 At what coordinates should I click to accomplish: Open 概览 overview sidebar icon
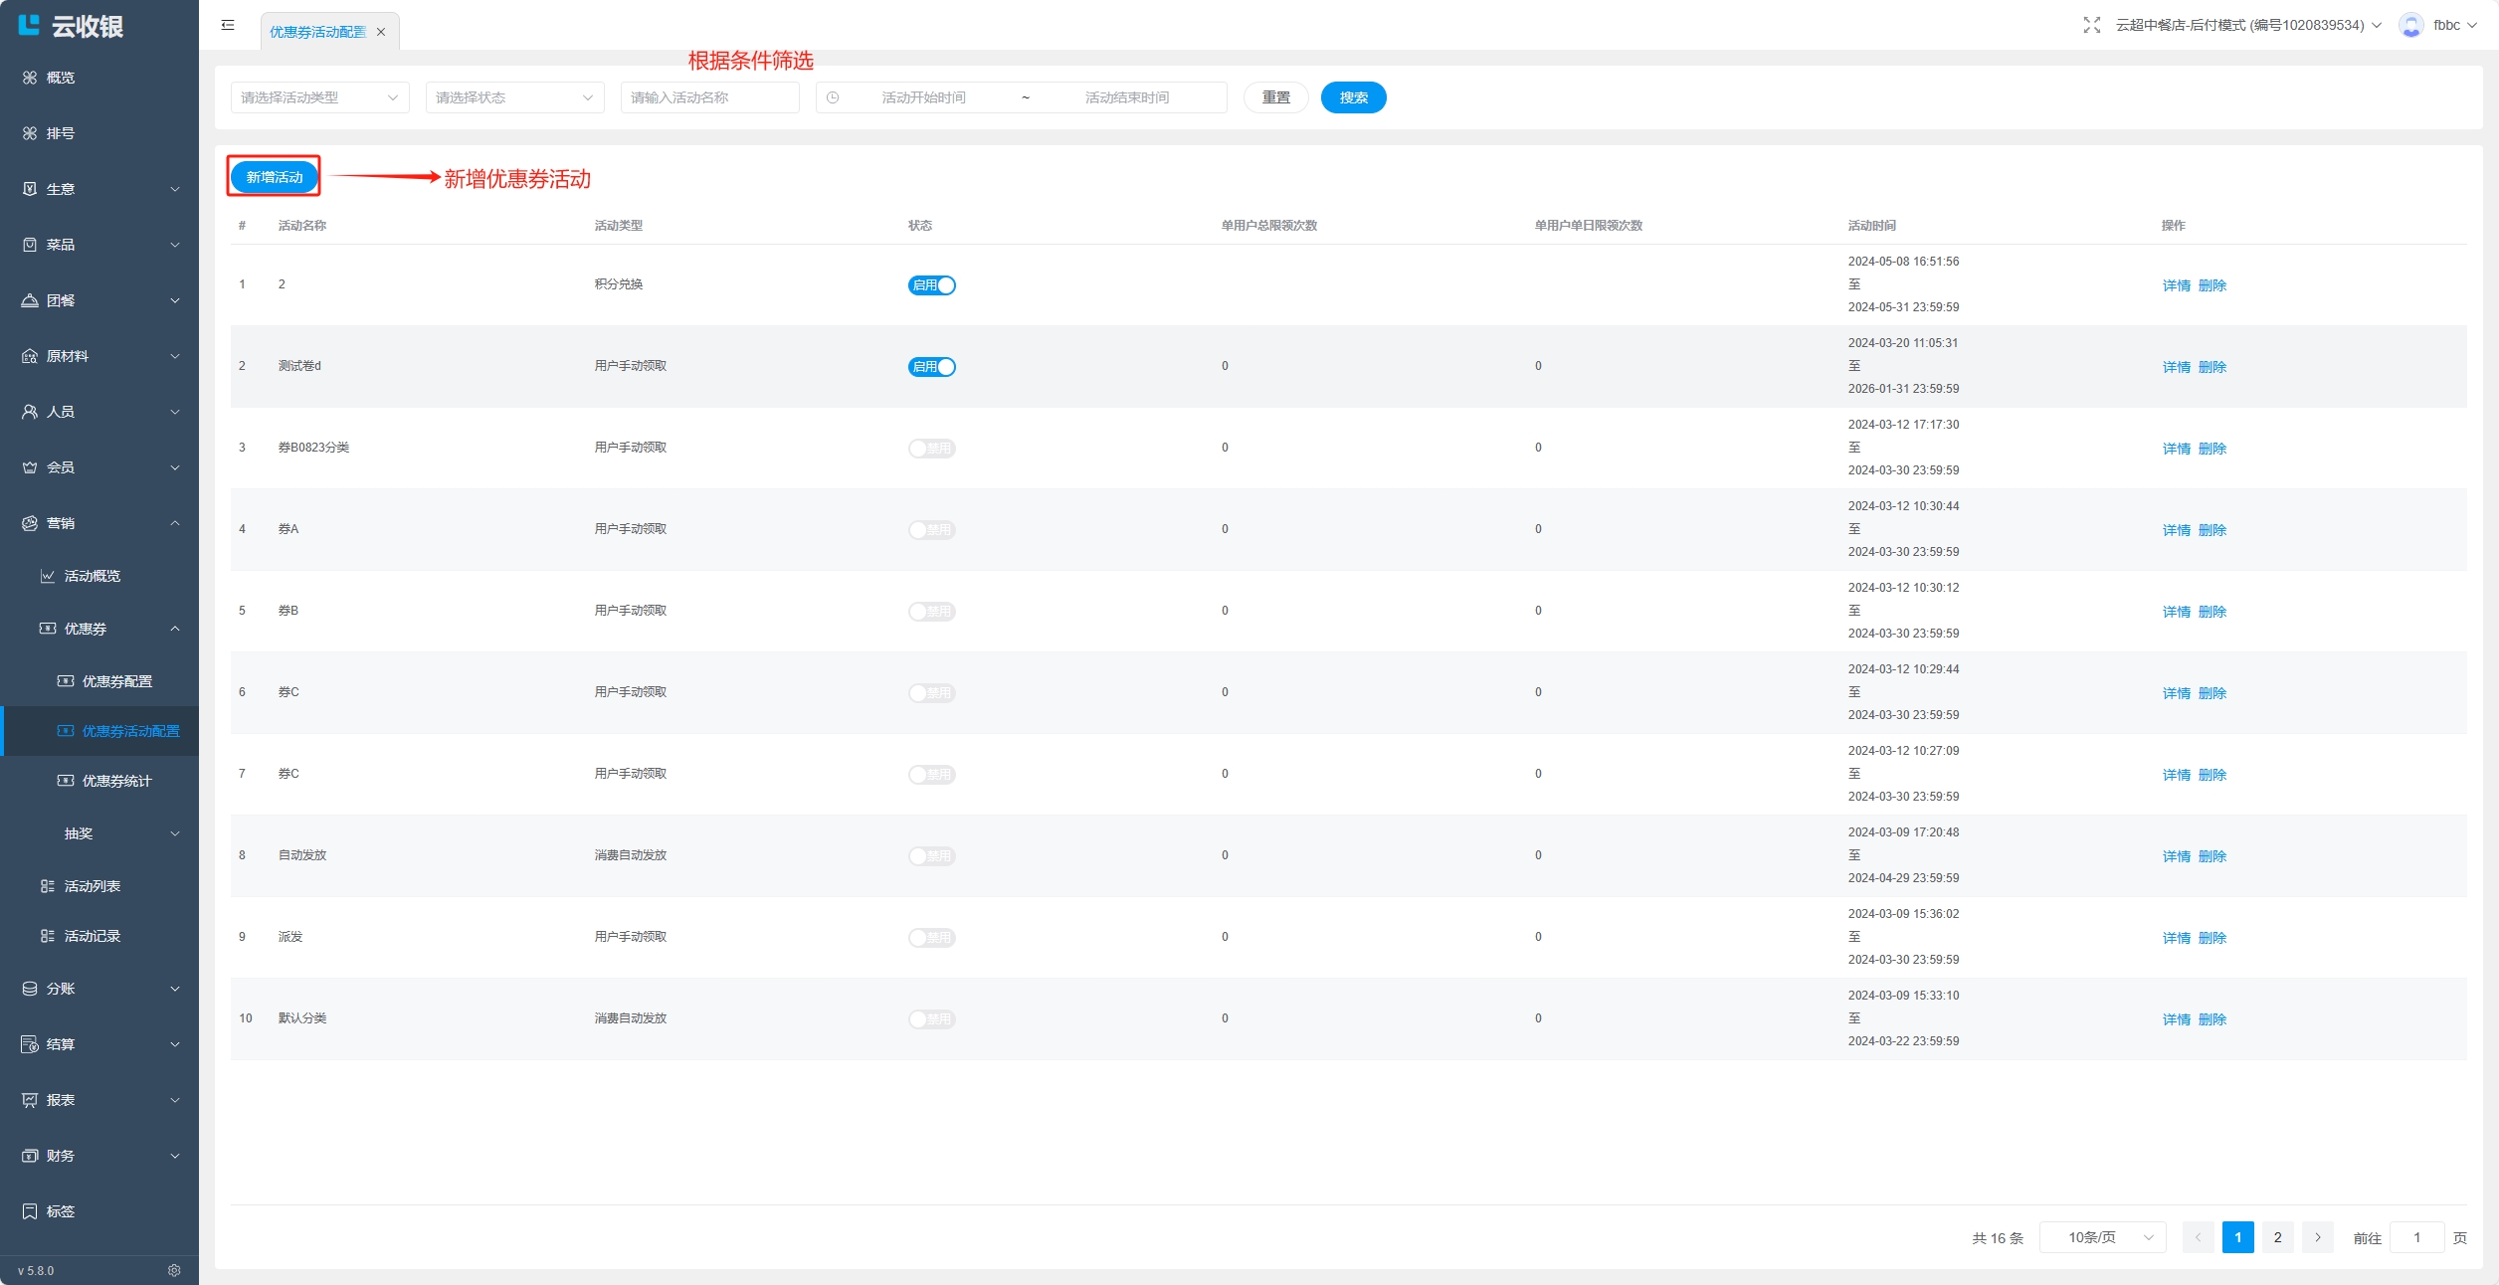pos(30,78)
